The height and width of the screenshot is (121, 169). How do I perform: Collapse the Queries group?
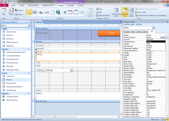click(x=28, y=49)
